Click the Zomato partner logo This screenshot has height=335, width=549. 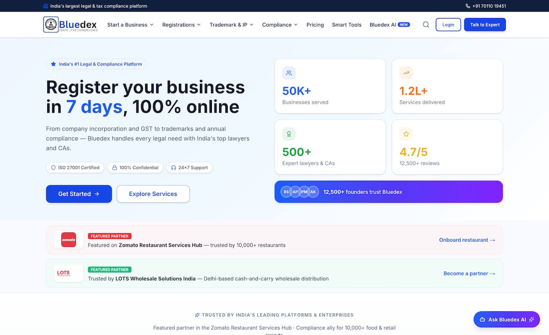69,240
